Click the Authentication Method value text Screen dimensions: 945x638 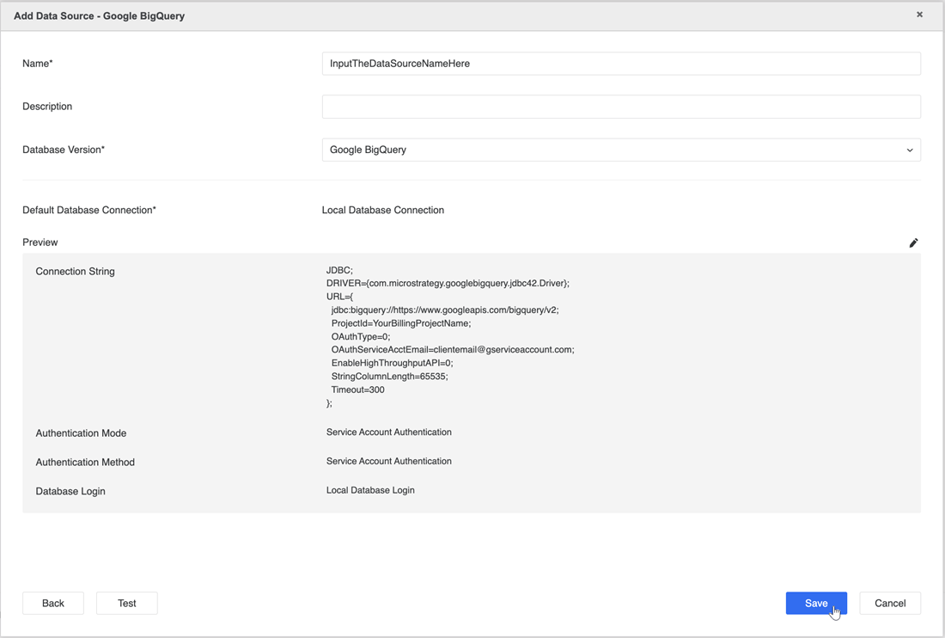click(388, 462)
